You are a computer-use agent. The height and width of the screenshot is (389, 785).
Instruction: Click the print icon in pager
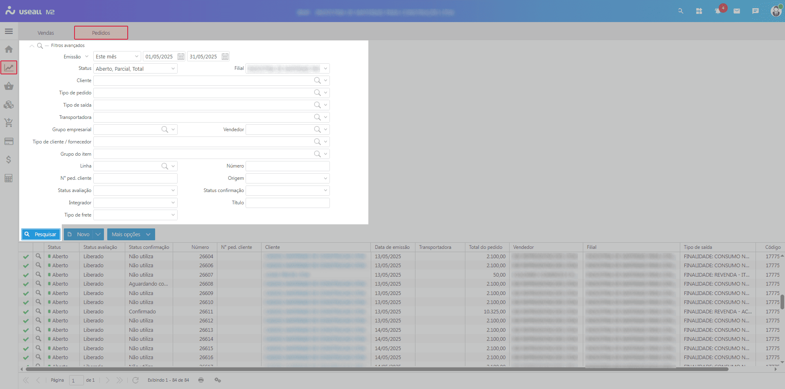pyautogui.click(x=201, y=380)
